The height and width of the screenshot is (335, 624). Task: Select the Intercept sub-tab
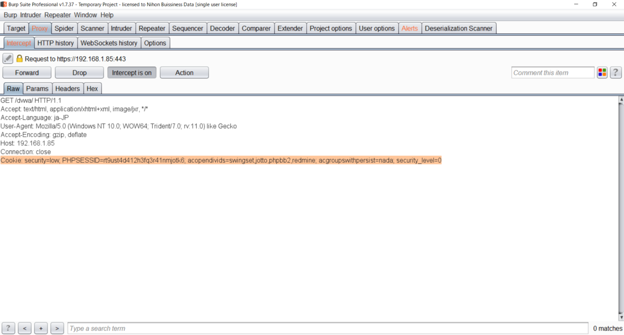coord(19,43)
